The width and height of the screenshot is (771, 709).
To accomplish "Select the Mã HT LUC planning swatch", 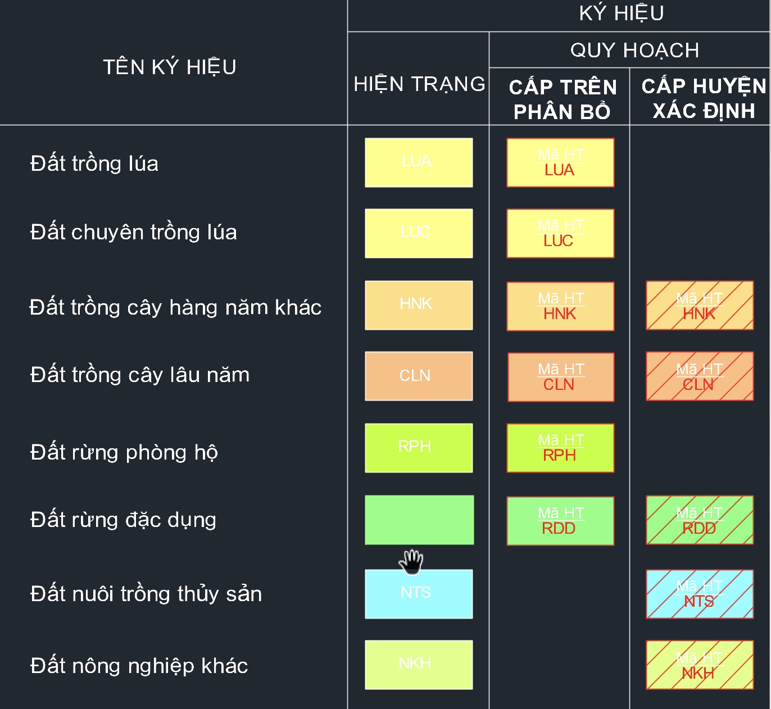I will [x=560, y=233].
